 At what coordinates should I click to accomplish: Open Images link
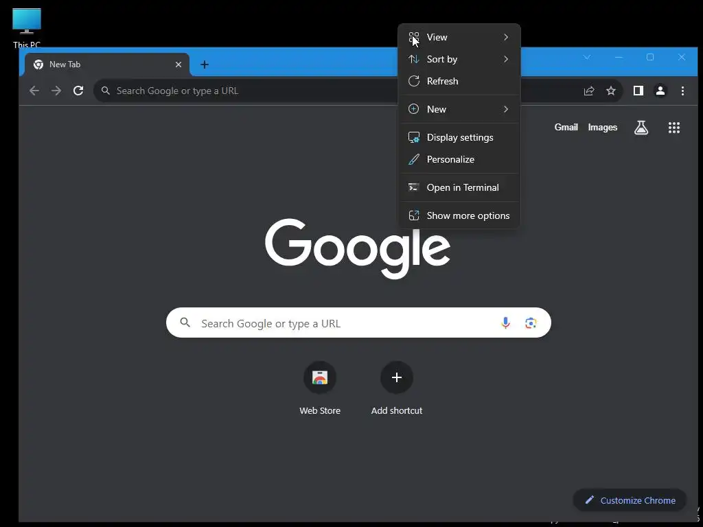[603, 128]
